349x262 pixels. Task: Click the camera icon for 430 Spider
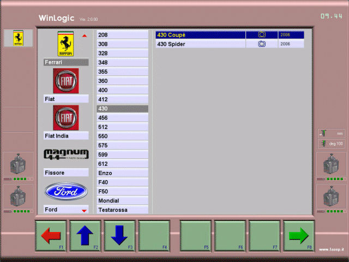point(262,44)
